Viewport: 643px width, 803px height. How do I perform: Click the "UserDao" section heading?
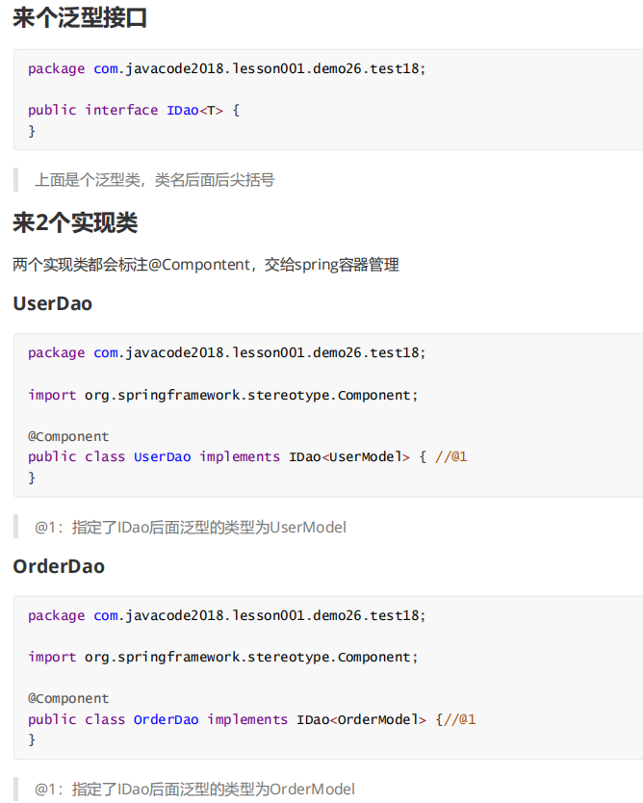coord(53,303)
